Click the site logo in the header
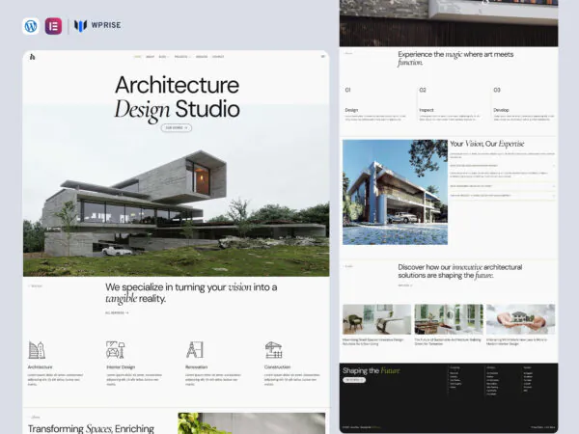579x434 pixels. click(32, 58)
